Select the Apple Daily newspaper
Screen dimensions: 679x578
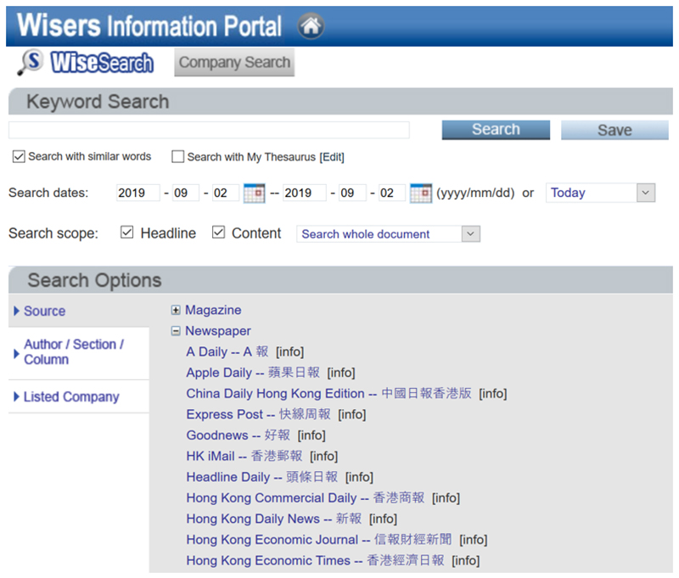pyautogui.click(x=253, y=373)
